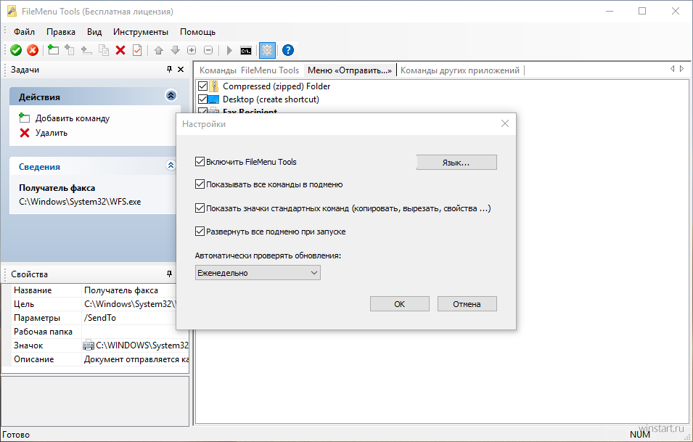Click the Готово status bar text
The height and width of the screenshot is (442, 693).
[x=17, y=435]
